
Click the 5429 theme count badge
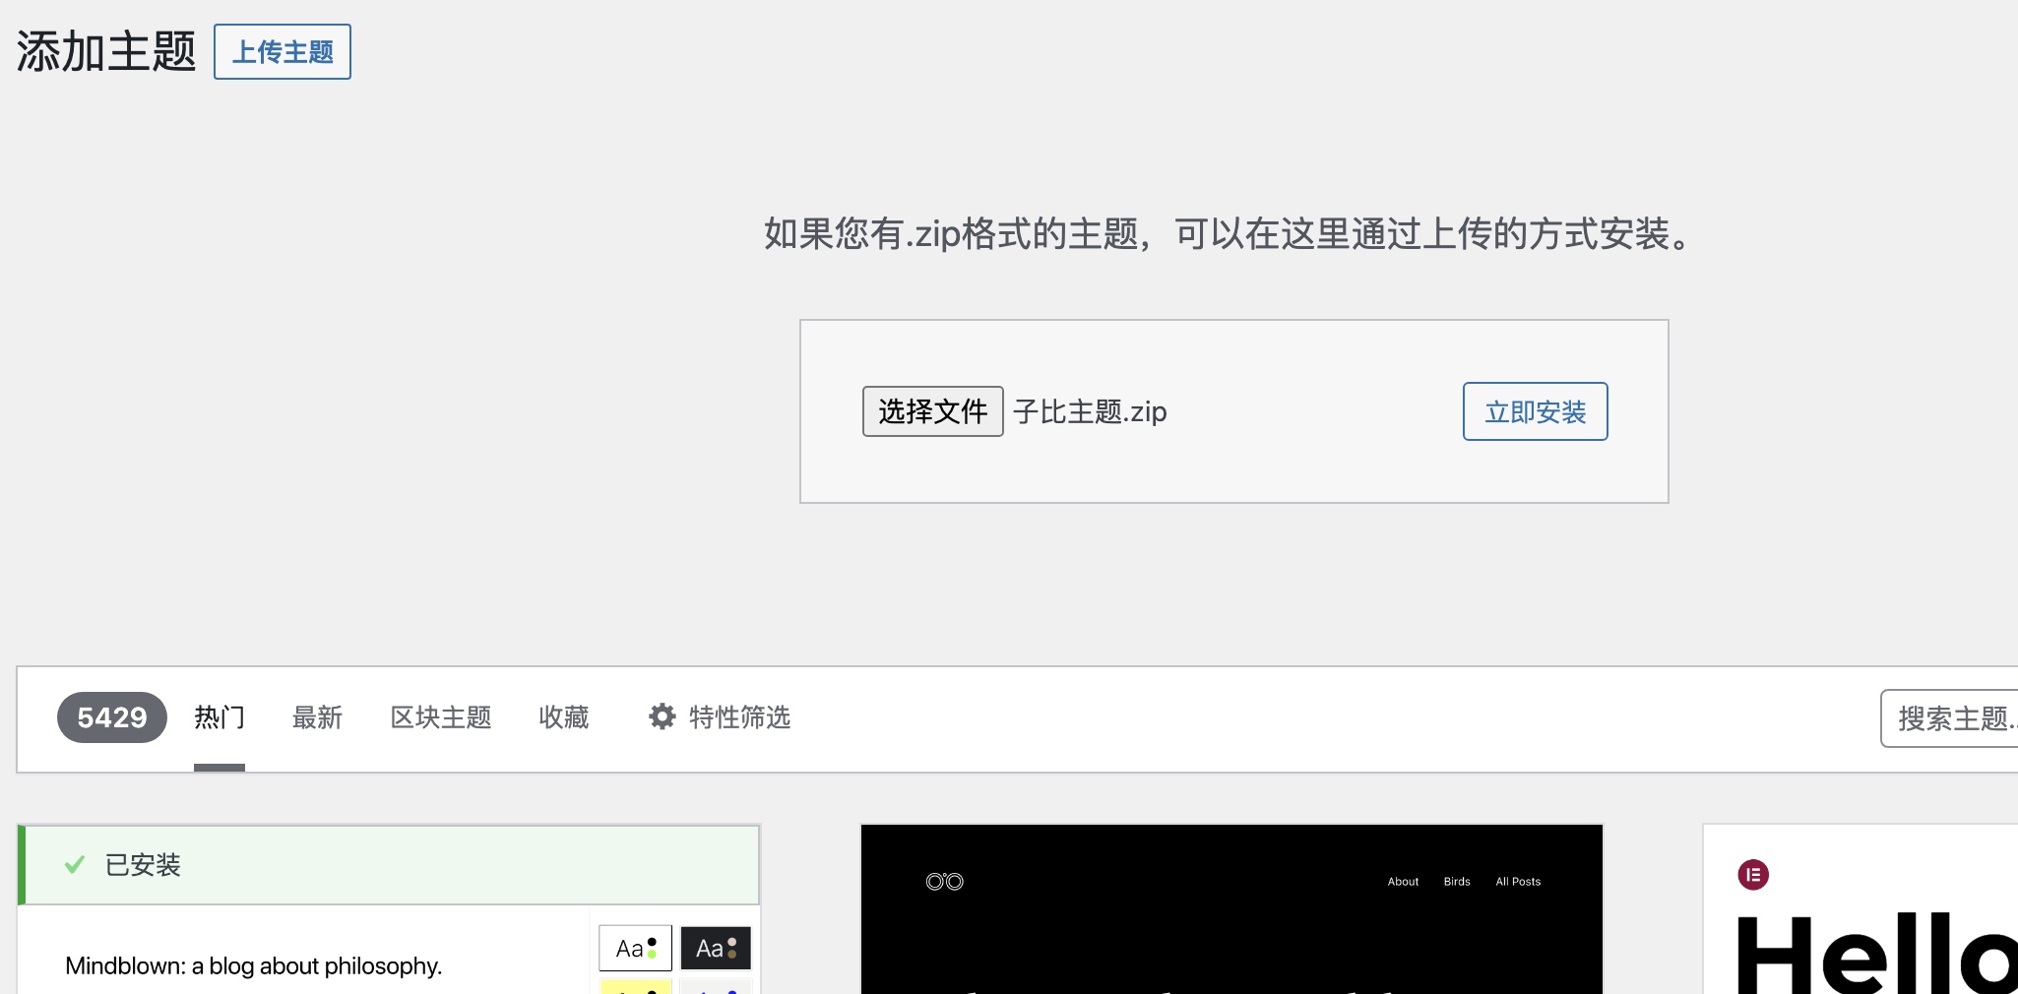111,717
